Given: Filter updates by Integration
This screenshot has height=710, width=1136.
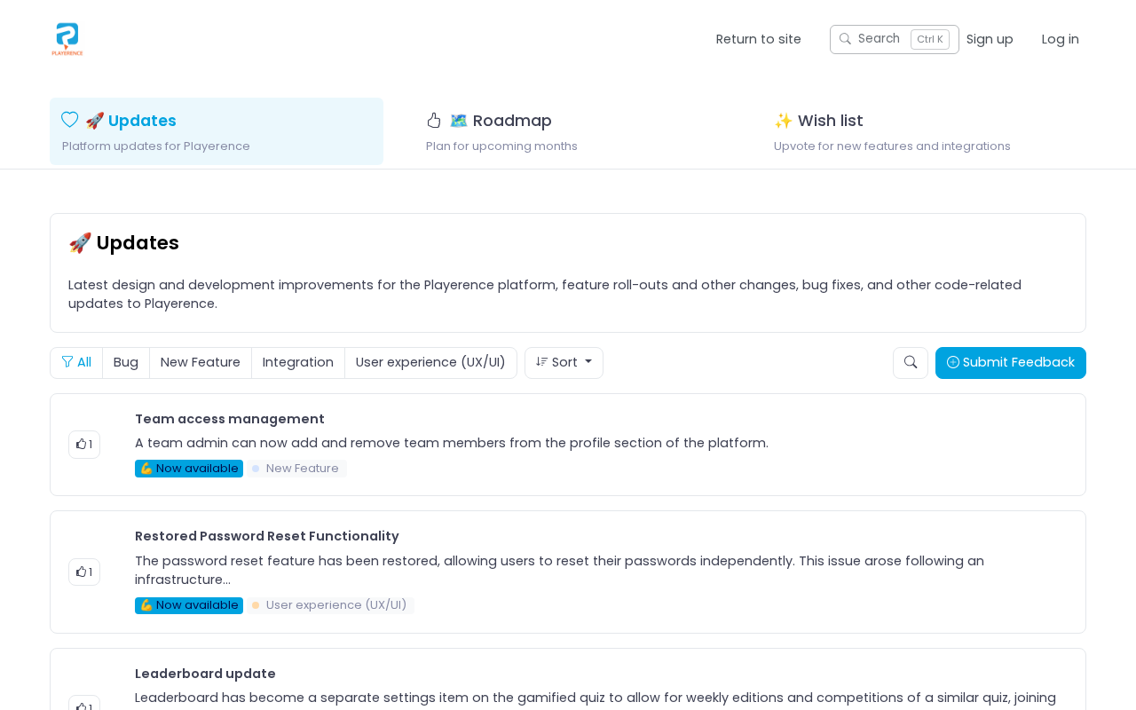Looking at the screenshot, I should 298,363.
